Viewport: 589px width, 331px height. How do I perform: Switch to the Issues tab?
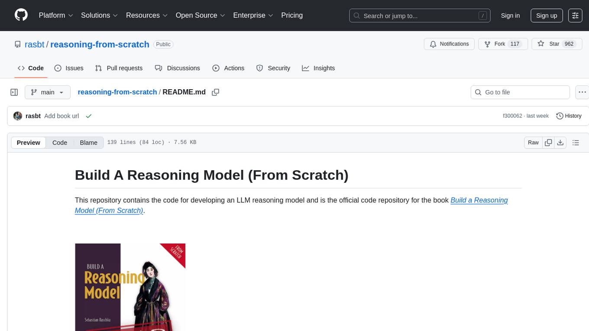69,68
